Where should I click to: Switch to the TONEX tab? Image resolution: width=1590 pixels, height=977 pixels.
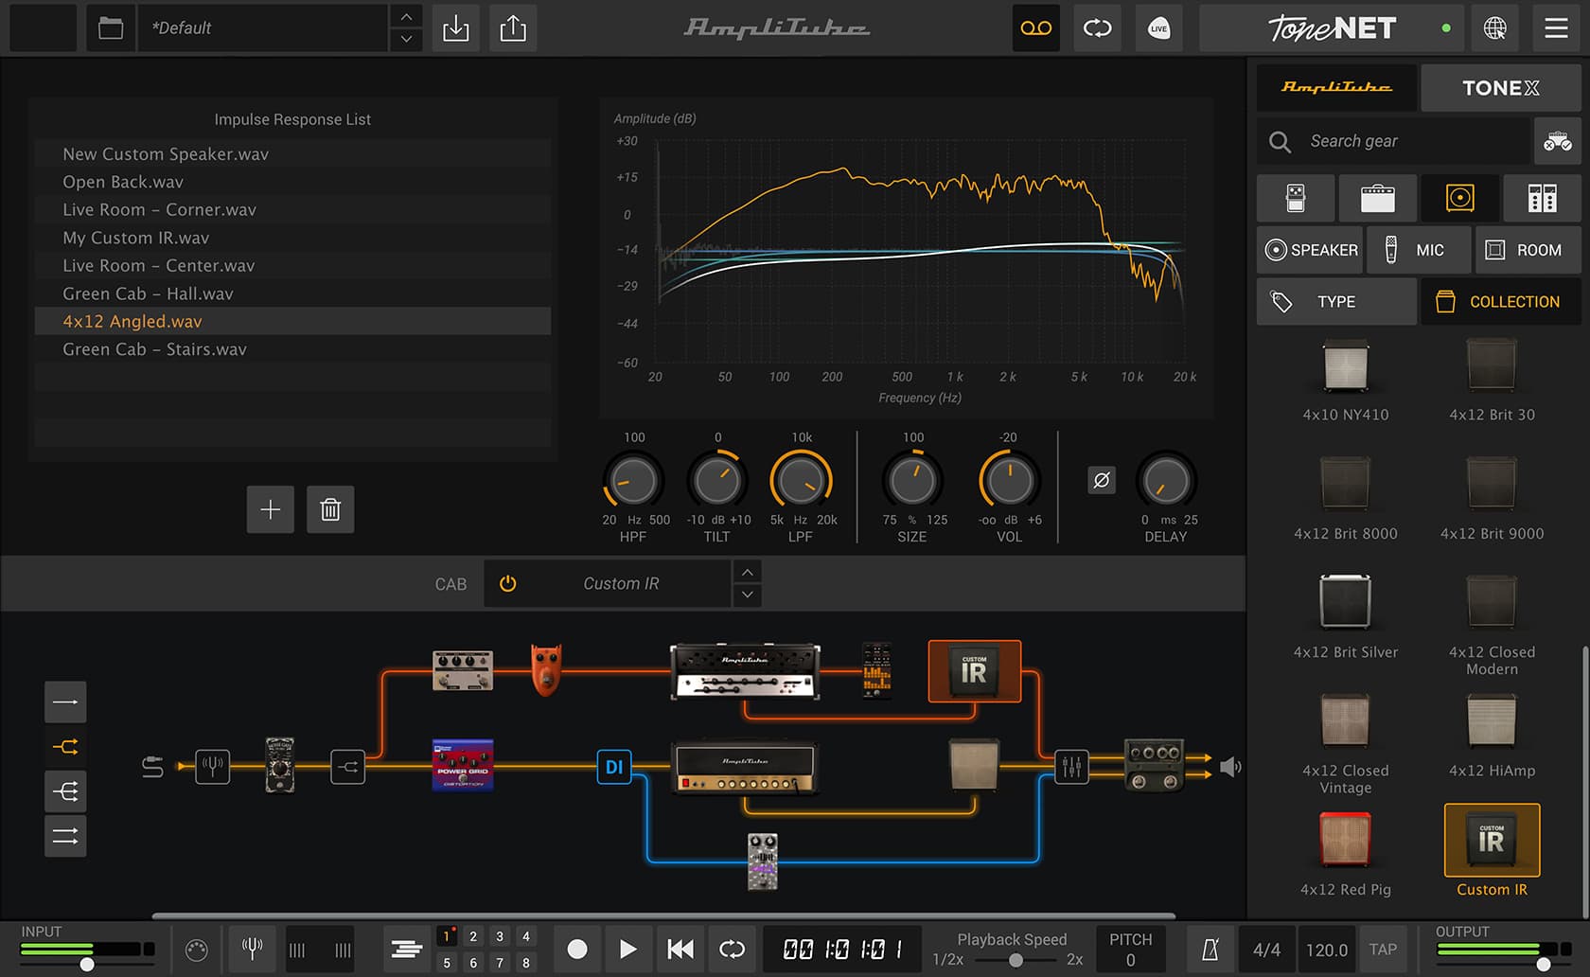coord(1500,88)
